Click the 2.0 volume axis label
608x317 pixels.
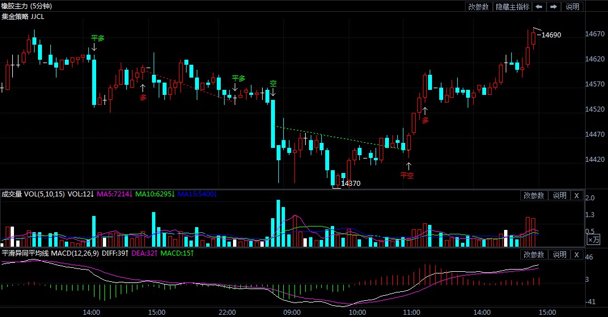pos(590,198)
